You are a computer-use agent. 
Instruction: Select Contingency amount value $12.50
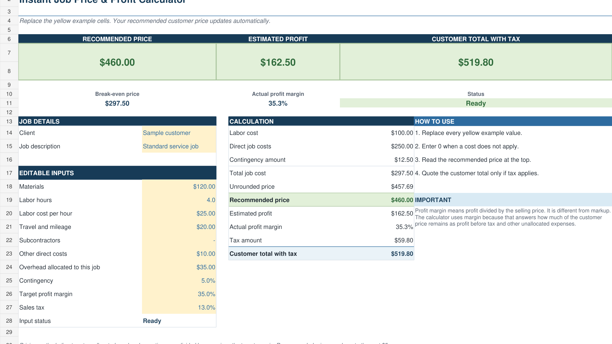[x=403, y=160]
